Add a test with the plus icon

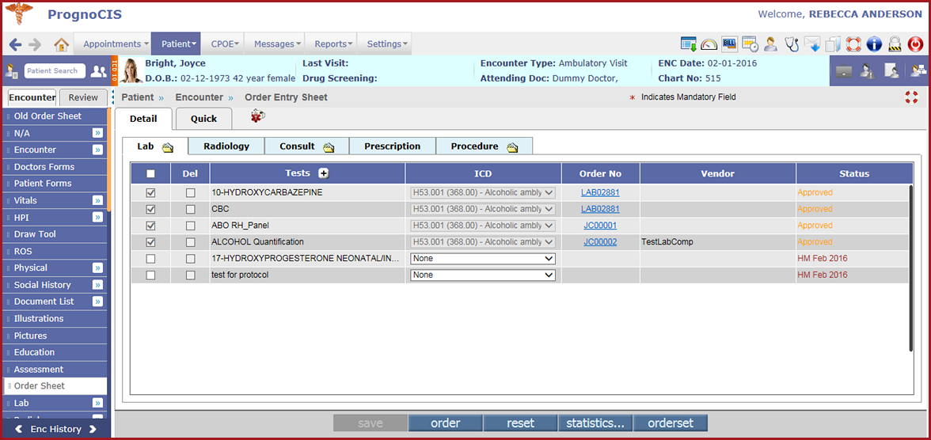(324, 173)
